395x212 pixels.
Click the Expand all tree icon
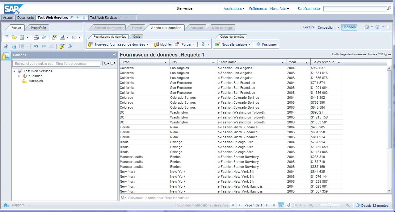(x=107, y=63)
